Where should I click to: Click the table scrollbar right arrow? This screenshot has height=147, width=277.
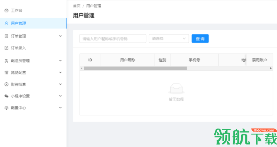(x=271, y=68)
